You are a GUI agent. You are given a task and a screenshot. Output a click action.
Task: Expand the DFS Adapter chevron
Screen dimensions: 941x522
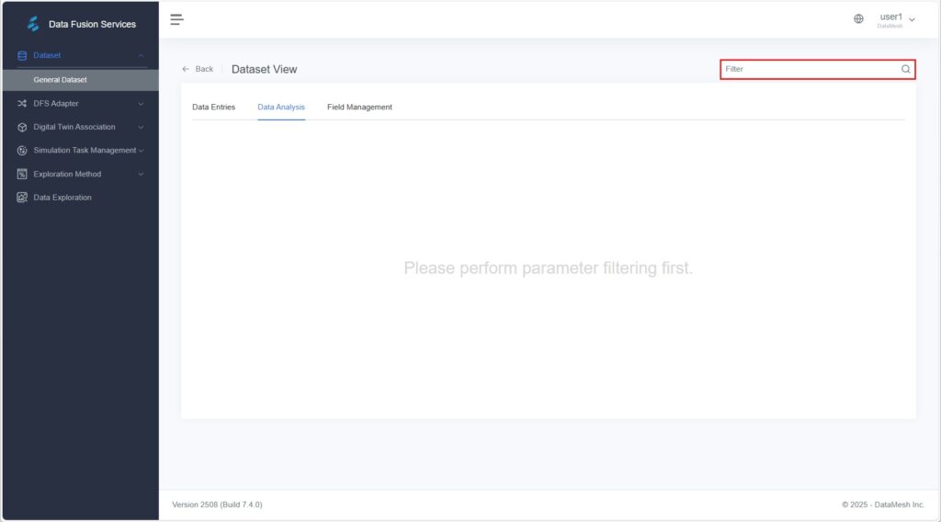(x=141, y=104)
